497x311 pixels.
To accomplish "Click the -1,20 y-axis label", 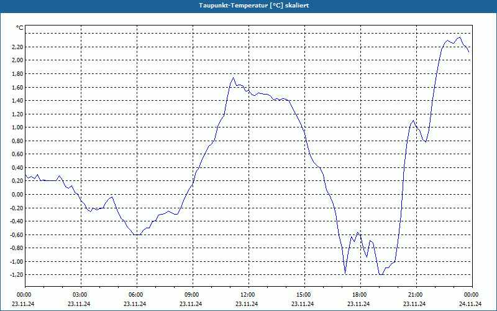I will click(x=17, y=275).
